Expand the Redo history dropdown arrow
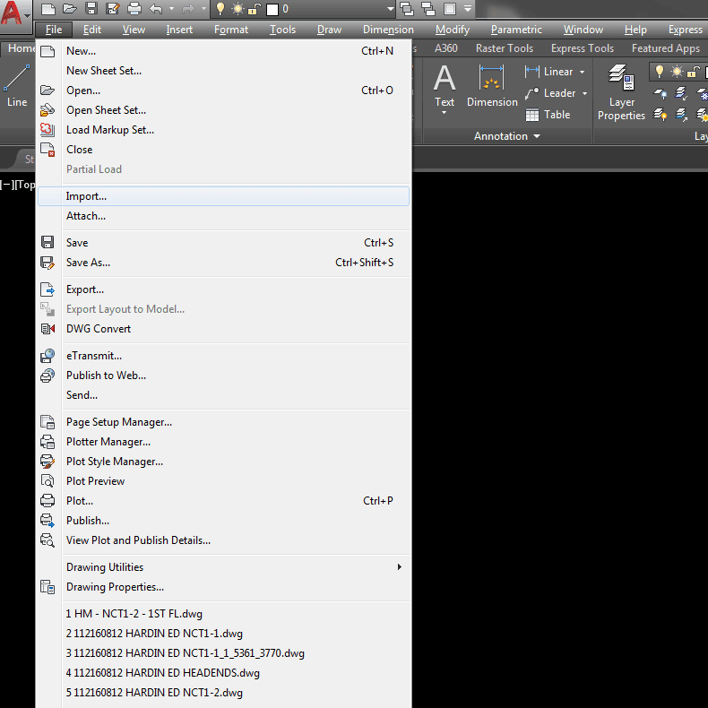 [203, 9]
